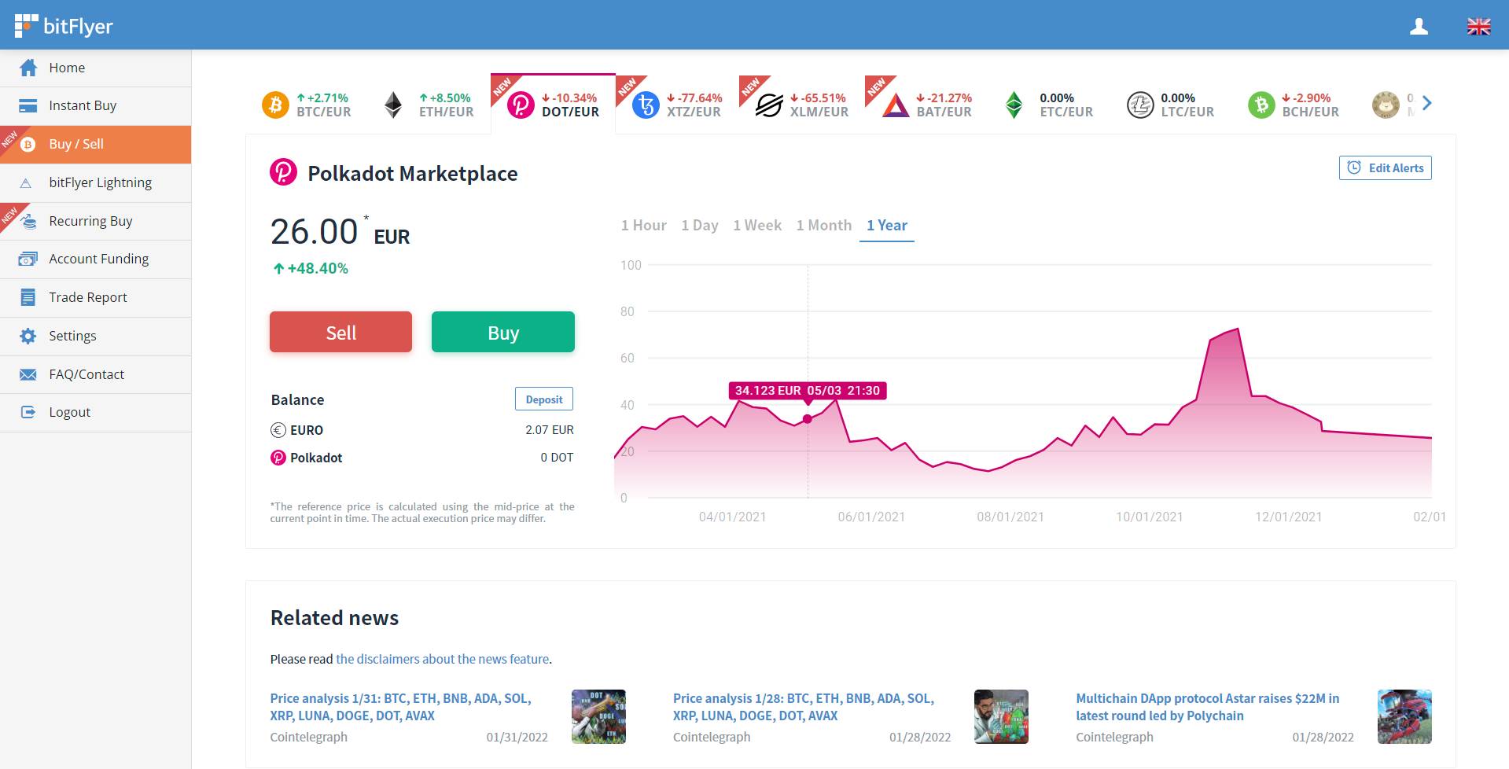Screen dimensions: 1509x769
Task: Open the user account icon
Action: (x=1419, y=27)
